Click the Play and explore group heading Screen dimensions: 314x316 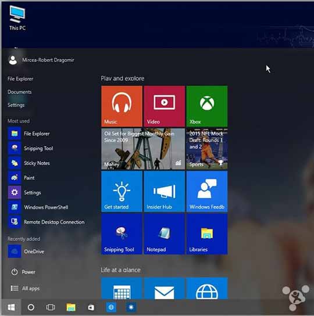point(123,78)
